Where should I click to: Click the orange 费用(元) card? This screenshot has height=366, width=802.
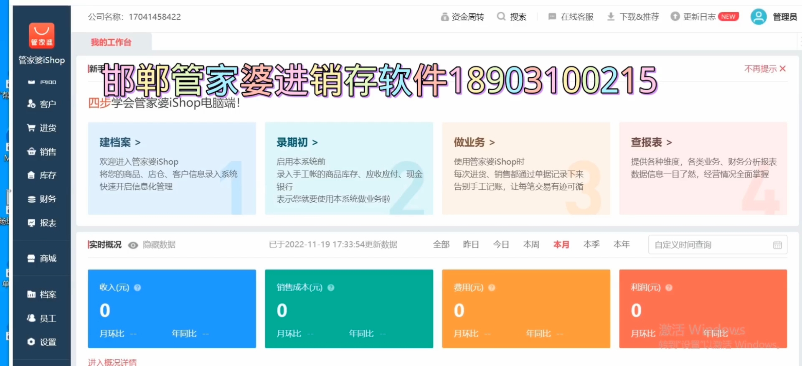point(526,309)
